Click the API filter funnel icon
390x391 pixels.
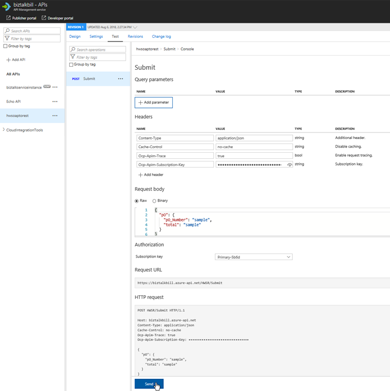click(7, 38)
